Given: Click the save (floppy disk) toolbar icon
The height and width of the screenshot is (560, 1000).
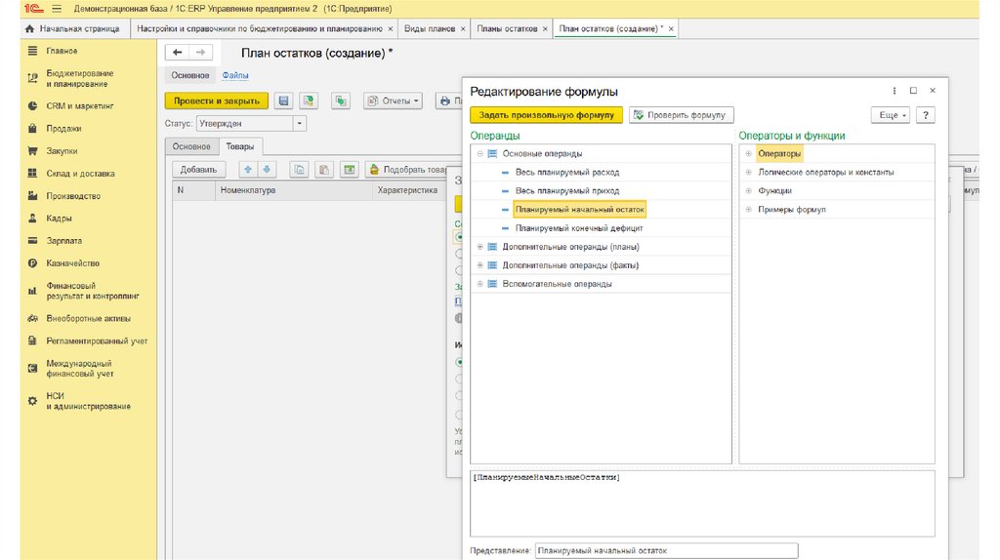Looking at the screenshot, I should pos(284,100).
